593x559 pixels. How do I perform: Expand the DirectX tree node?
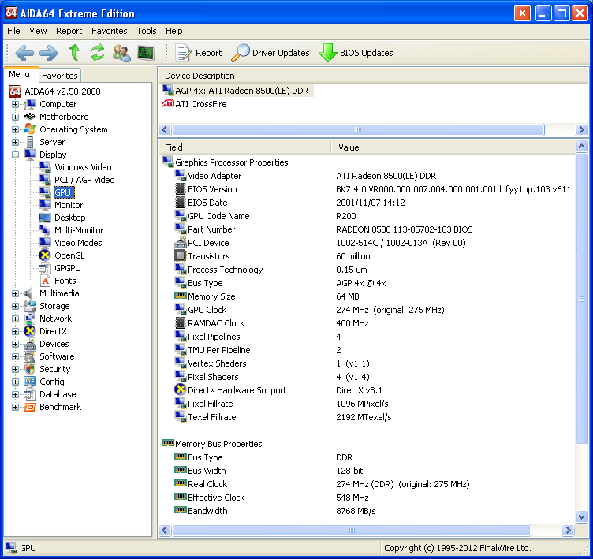tap(15, 331)
